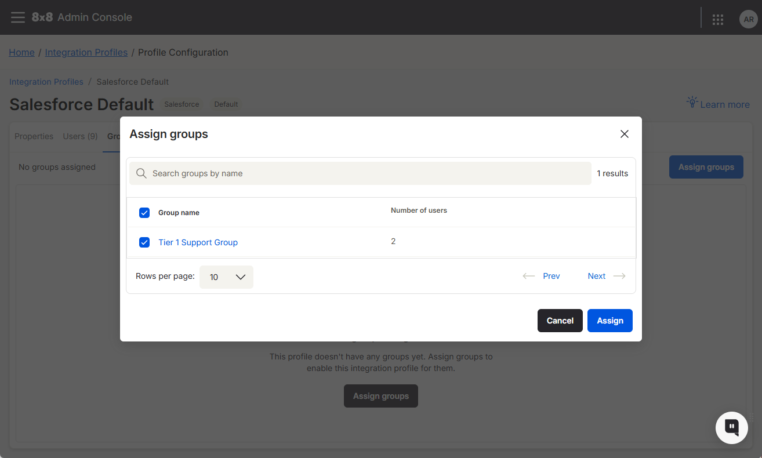
Task: Open the AR user avatar menu
Action: [749, 19]
